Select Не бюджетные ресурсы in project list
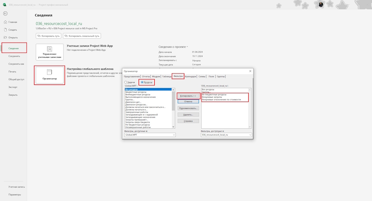The height and width of the screenshot is (201, 372). tap(225, 94)
